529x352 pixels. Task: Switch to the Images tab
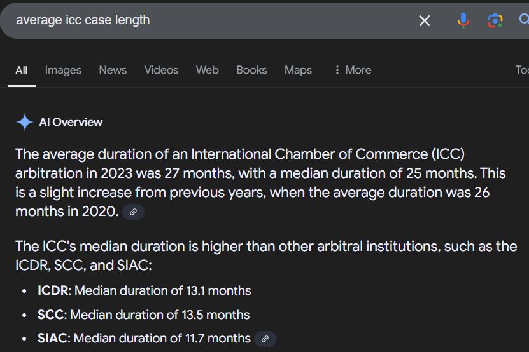pyautogui.click(x=63, y=70)
